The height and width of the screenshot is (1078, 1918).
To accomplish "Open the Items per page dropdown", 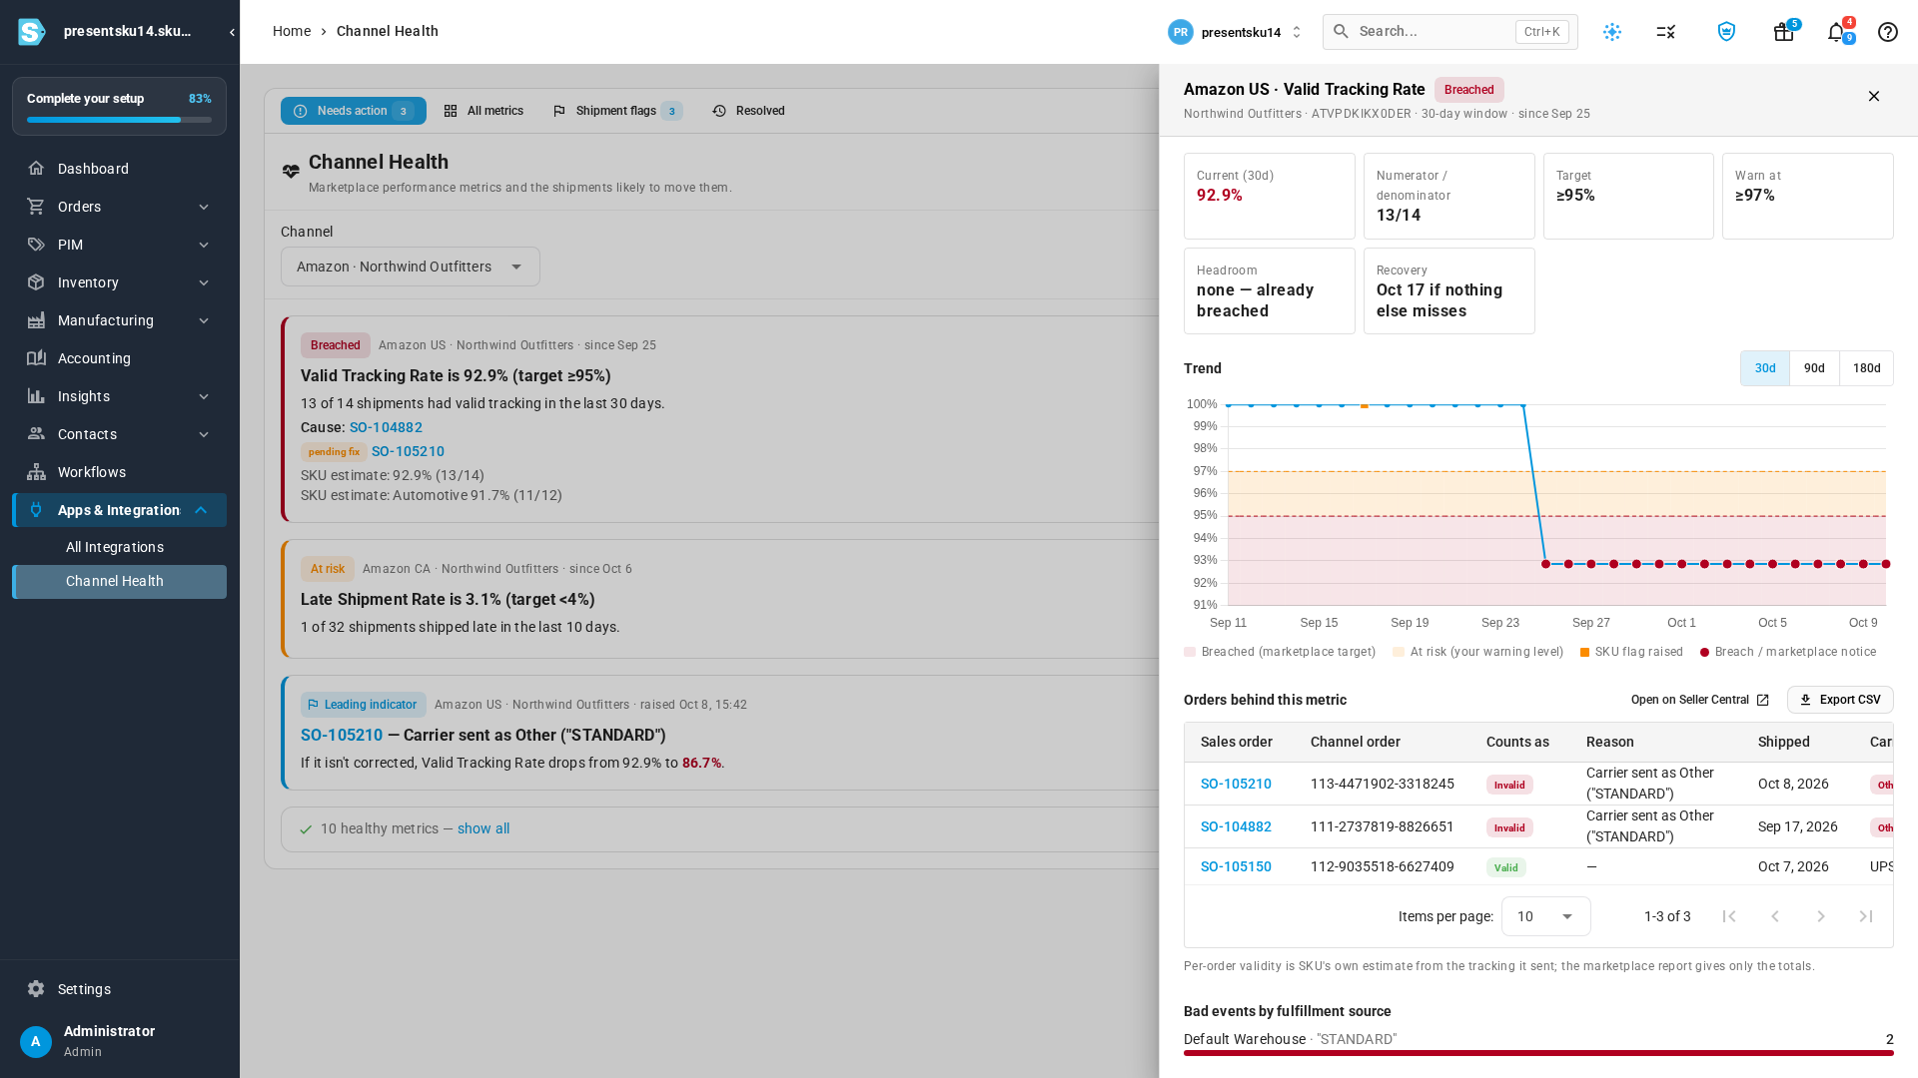I will 1545,916.
